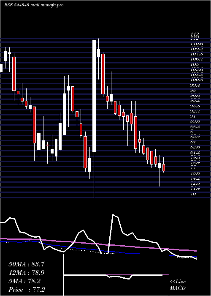Screen dimensions: 211x296
Task: Click the 109.2 price axis label
Action: point(197,49)
